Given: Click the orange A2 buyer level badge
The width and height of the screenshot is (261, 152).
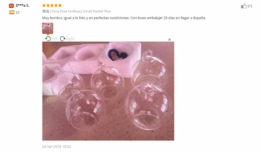Looking at the screenshot, I should click(11, 6).
